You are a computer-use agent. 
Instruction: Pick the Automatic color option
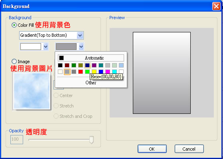click(91, 58)
